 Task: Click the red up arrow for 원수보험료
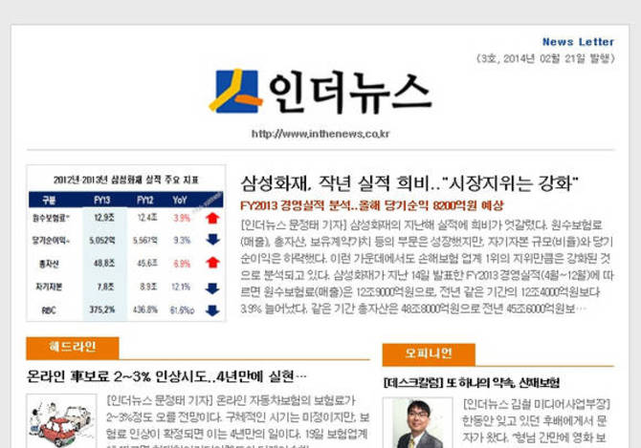point(212,218)
